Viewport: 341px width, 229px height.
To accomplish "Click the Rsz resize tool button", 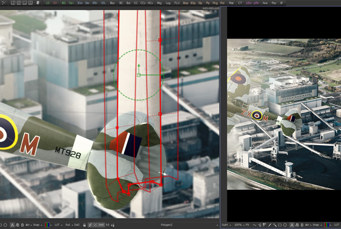I will pyautogui.click(x=274, y=3).
